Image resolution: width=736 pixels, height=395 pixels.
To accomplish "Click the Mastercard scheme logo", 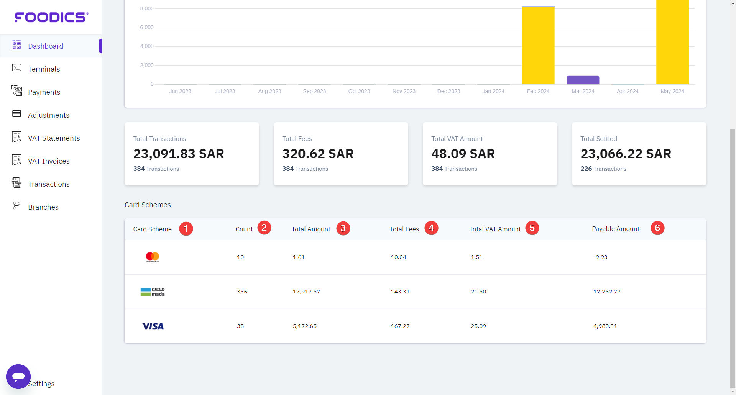I will [153, 257].
